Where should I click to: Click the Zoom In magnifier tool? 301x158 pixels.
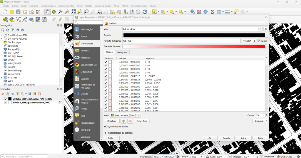[60, 12]
